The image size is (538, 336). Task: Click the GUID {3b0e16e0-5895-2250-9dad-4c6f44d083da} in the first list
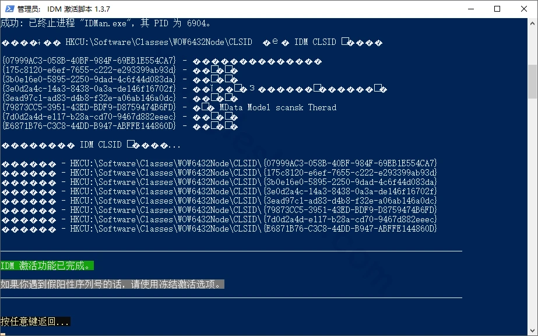pos(89,79)
